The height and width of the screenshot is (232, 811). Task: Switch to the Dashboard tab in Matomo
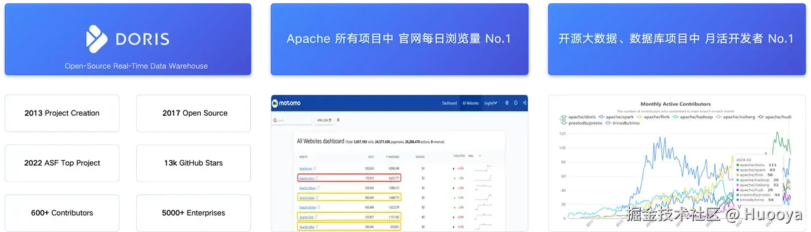[x=449, y=102]
